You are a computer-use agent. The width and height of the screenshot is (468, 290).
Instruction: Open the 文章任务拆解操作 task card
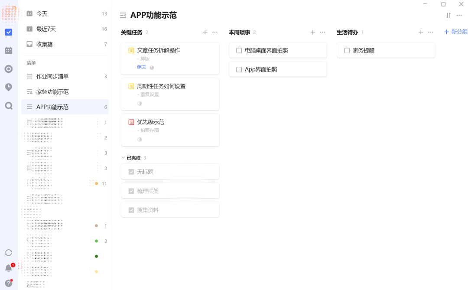170,58
